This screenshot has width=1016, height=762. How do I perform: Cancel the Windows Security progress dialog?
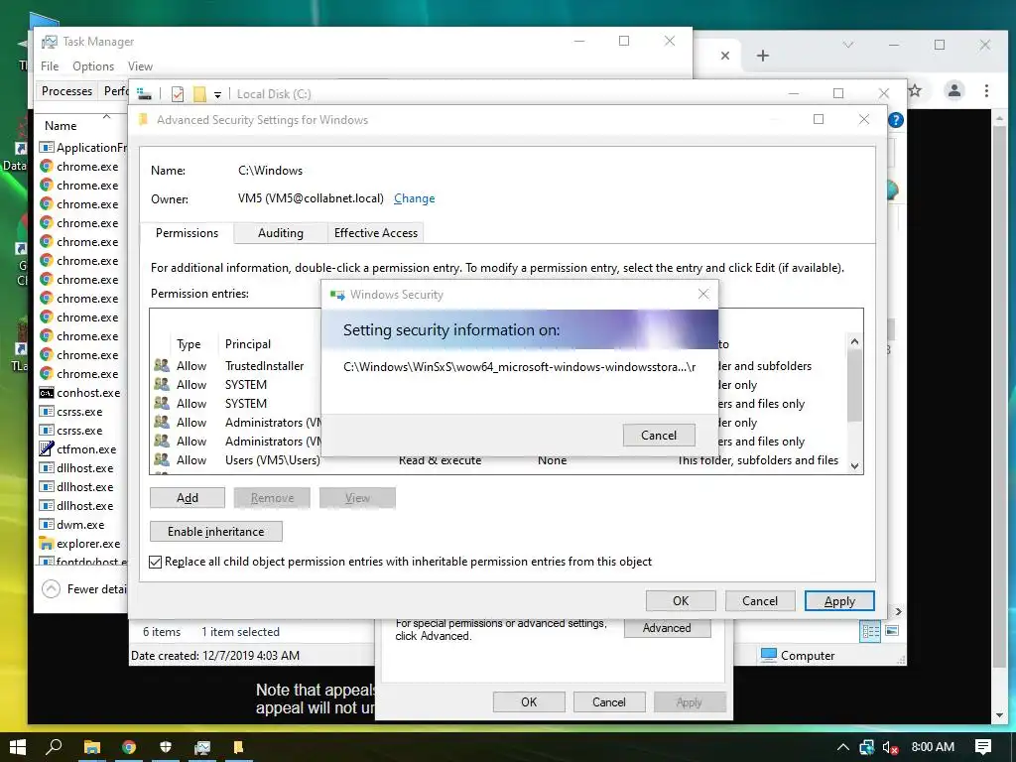click(659, 436)
